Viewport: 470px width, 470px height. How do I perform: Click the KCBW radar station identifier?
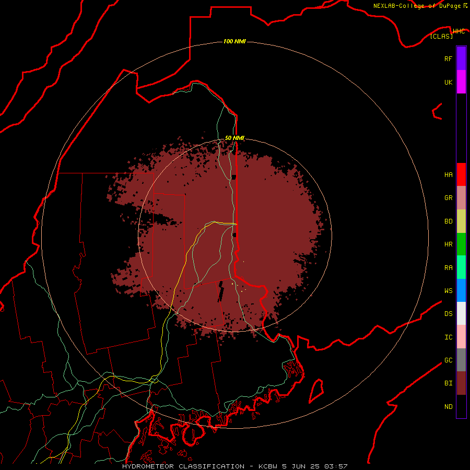268,466
